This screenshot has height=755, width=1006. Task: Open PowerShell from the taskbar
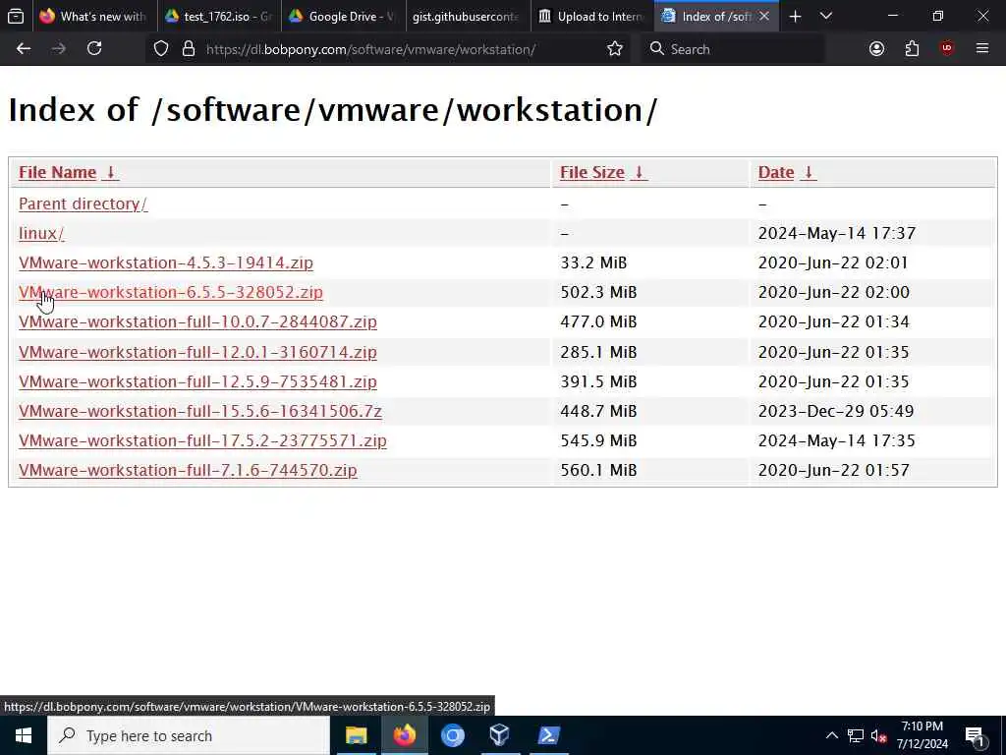point(548,735)
